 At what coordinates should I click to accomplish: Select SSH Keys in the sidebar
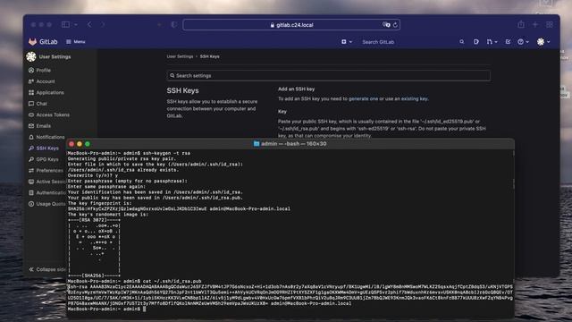[44, 148]
